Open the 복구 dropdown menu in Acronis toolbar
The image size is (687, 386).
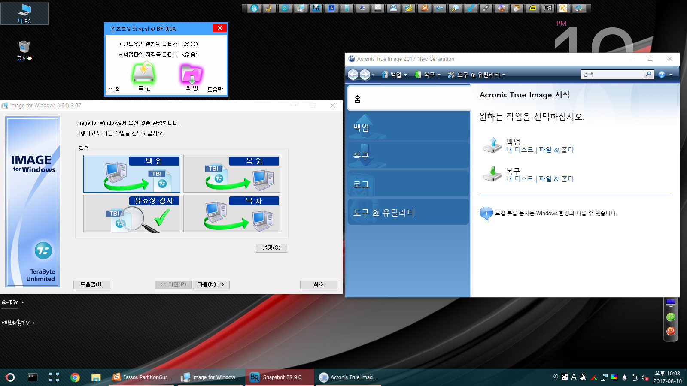(428, 75)
